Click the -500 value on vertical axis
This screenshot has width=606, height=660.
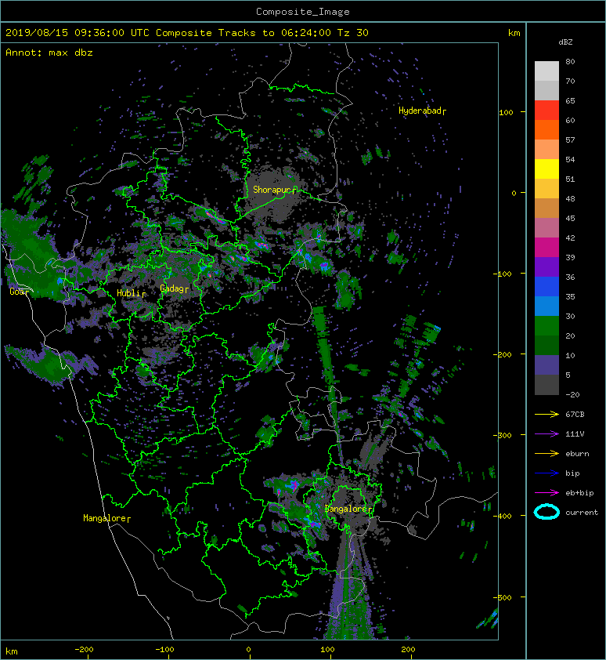503,598
